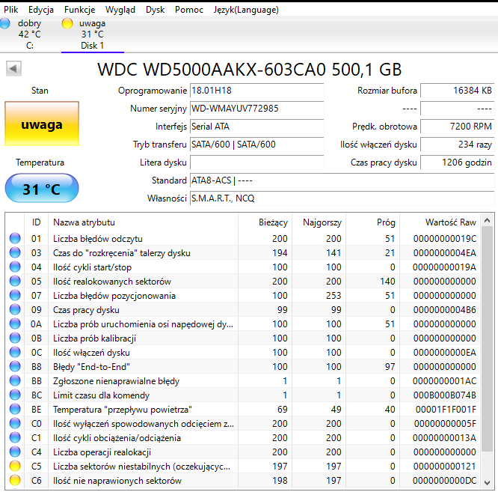Select the Disk 1 tab (uwaga)
The height and width of the screenshot is (495, 498).
coord(93,34)
